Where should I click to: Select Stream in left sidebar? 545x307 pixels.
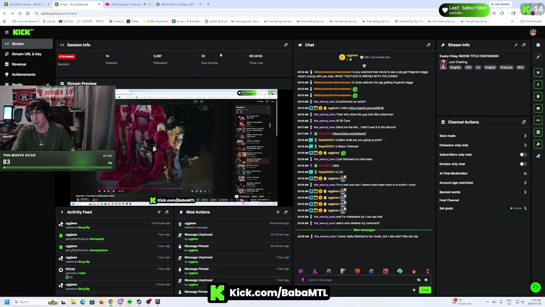click(26, 43)
